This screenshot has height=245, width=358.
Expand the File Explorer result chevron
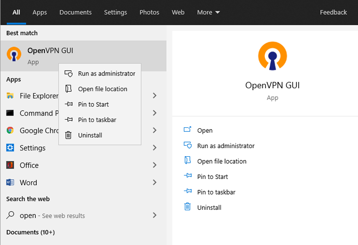point(154,96)
